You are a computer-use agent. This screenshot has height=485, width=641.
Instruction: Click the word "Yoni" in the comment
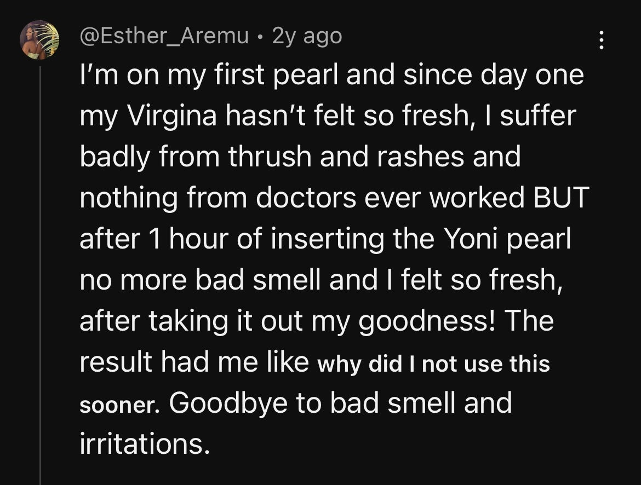coord(471,239)
